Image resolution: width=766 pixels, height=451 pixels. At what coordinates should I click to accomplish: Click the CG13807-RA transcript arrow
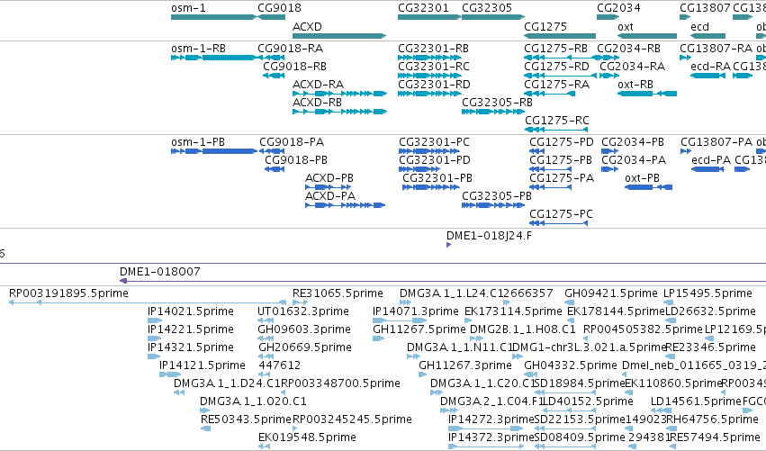pos(685,58)
